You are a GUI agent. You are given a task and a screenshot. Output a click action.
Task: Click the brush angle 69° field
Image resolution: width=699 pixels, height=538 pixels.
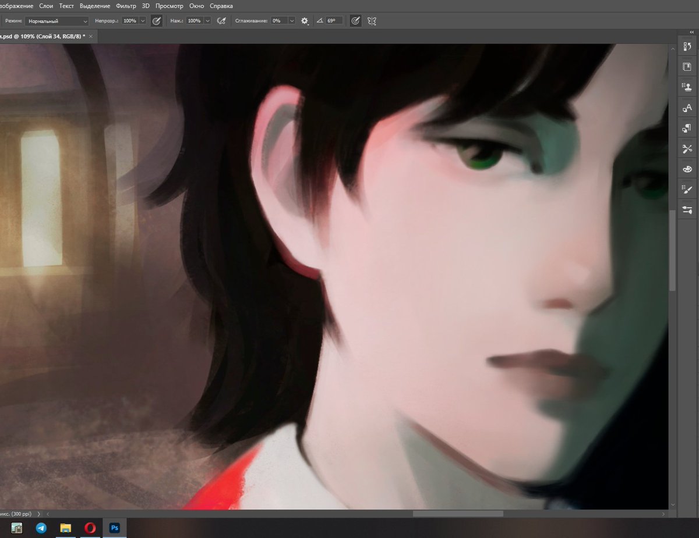[334, 20]
